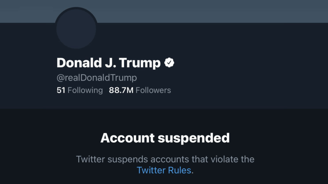Select the @realDonaldTrump handle
This screenshot has width=328, height=184.
click(x=96, y=77)
